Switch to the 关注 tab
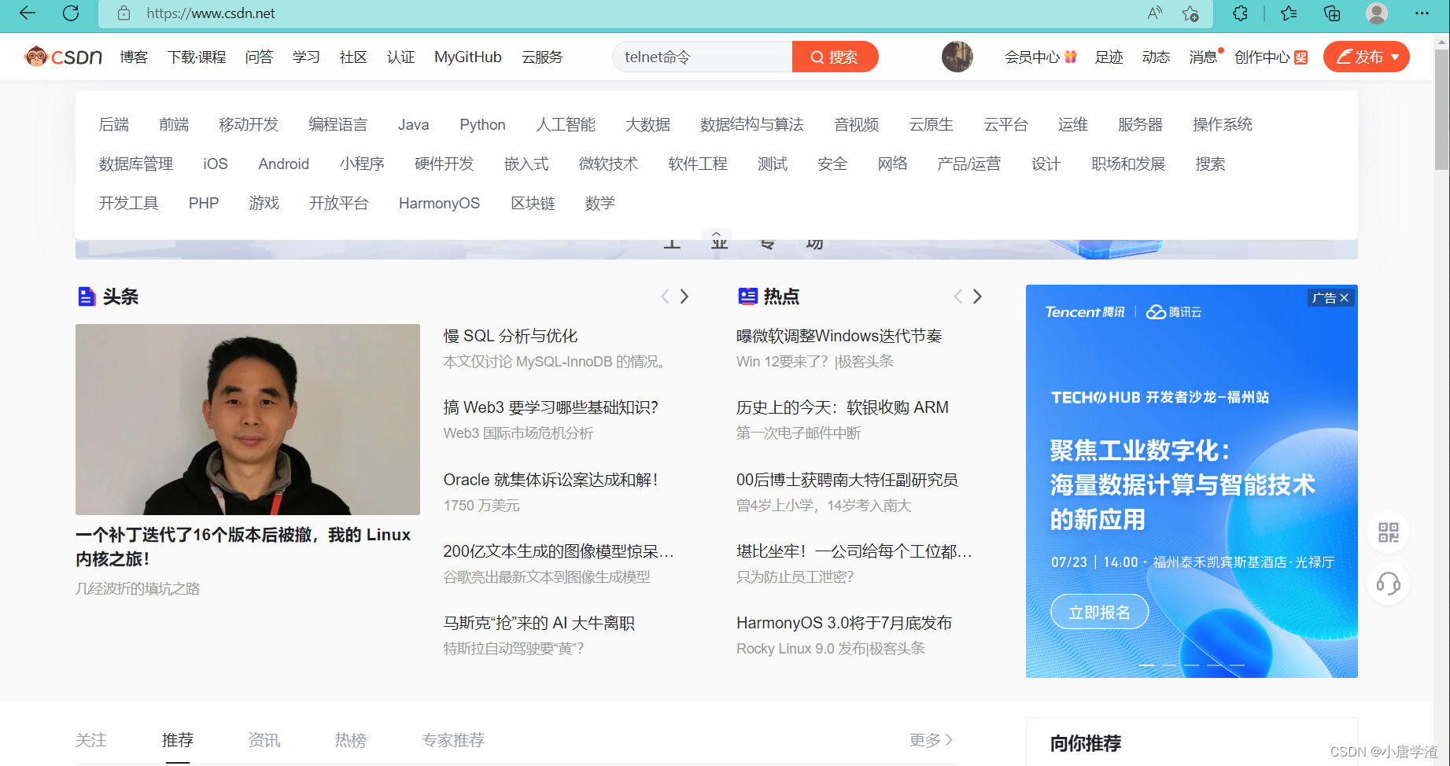Image resolution: width=1450 pixels, height=766 pixels. click(91, 740)
